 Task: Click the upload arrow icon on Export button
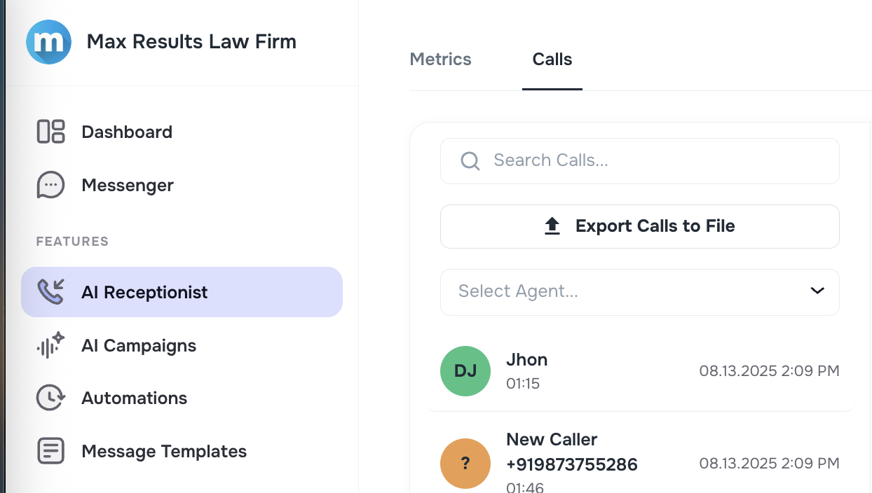point(552,225)
